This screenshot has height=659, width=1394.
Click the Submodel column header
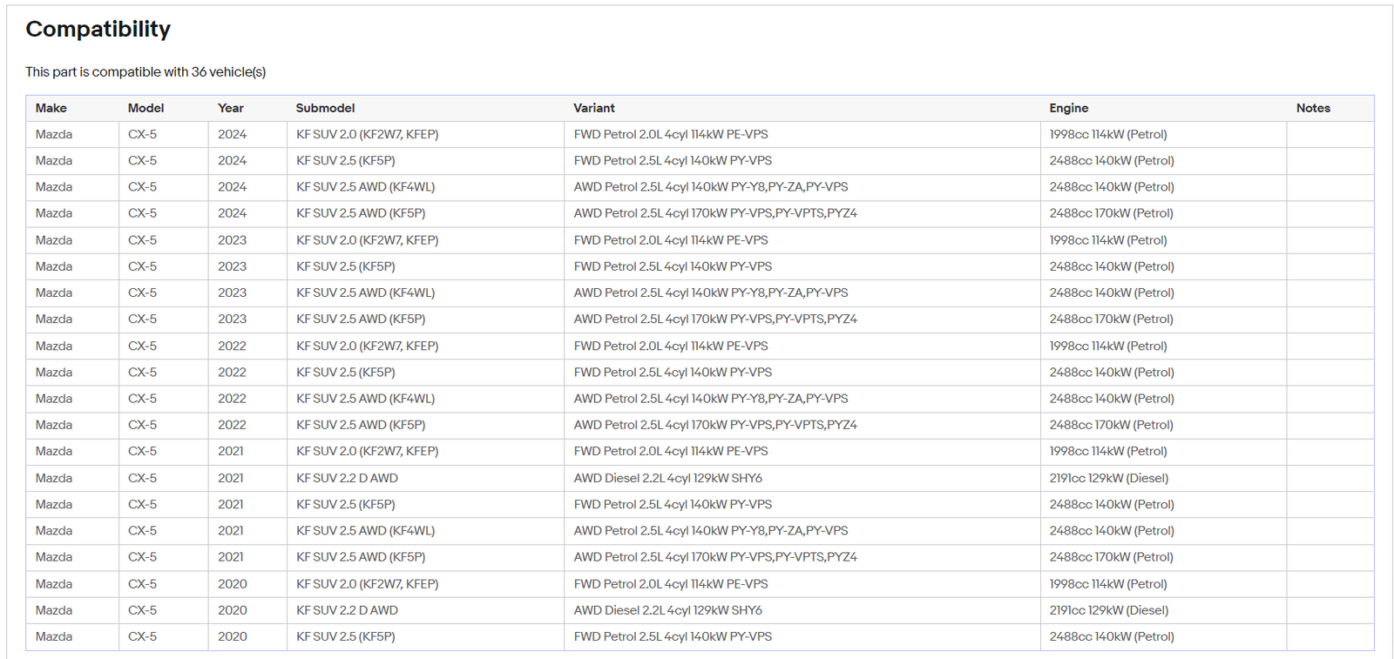coord(325,108)
